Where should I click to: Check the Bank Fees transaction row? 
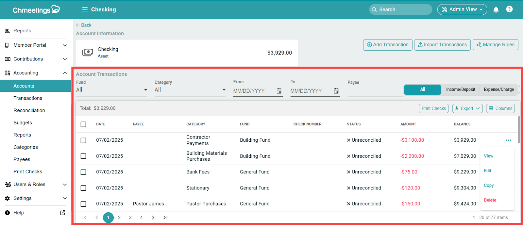[x=83, y=172]
